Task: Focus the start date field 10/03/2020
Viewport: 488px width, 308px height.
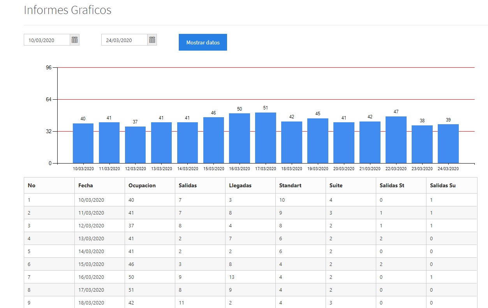Action: [x=47, y=40]
